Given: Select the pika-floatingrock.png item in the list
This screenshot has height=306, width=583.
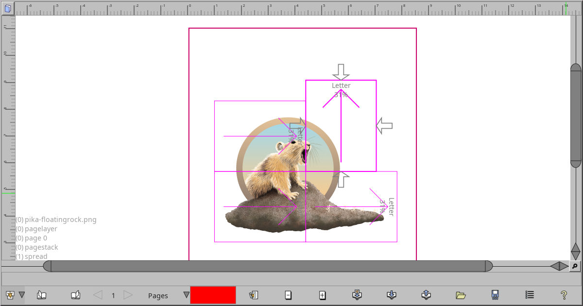Looking at the screenshot, I should (x=56, y=220).
